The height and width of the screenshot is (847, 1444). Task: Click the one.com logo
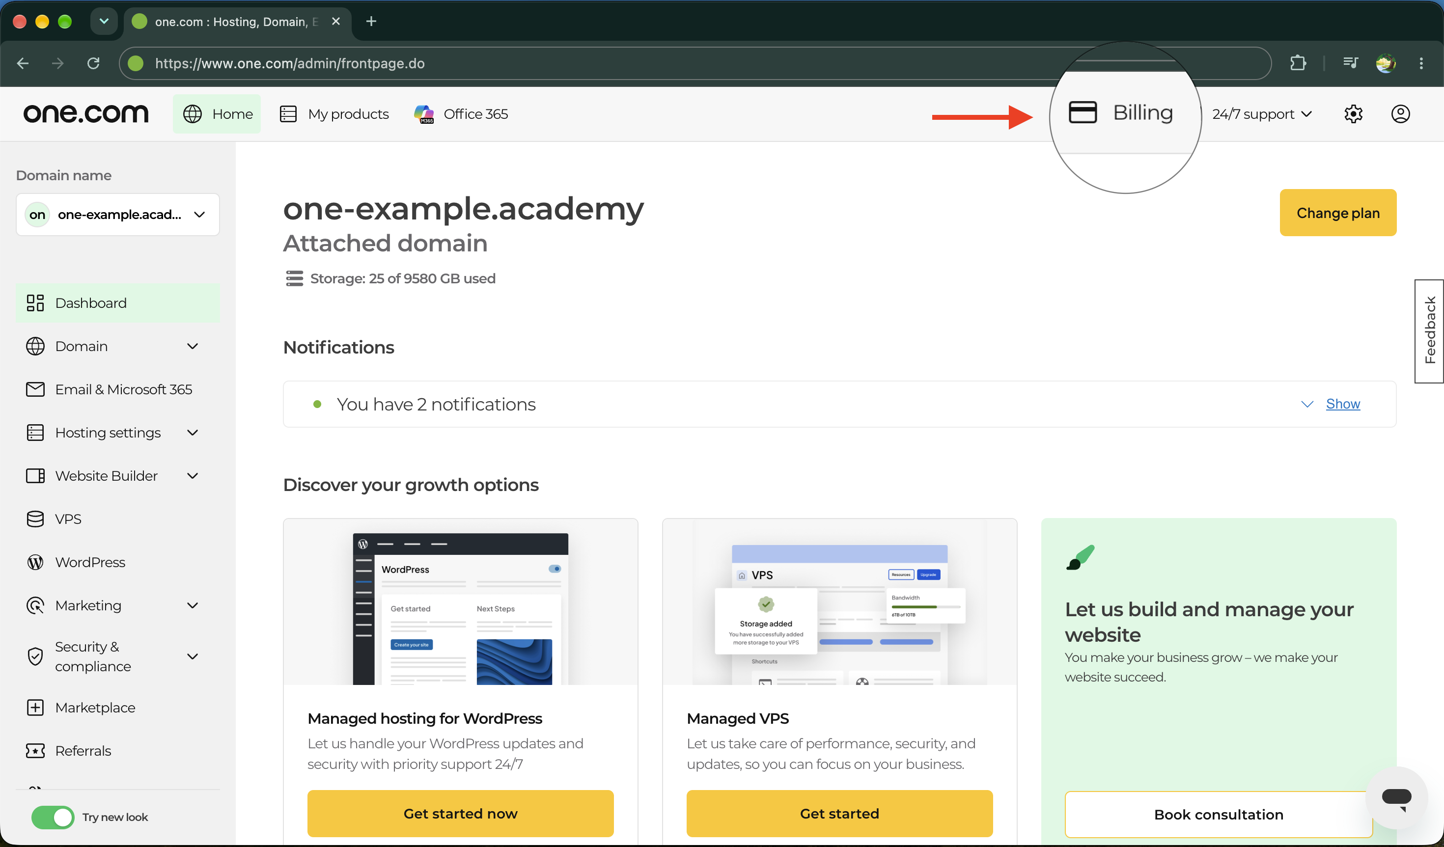86,113
